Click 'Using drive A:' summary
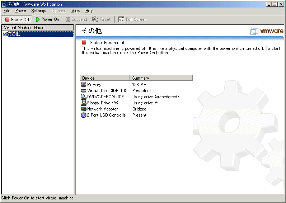Image resolution: width=286 pixels, height=203 pixels. click(145, 103)
